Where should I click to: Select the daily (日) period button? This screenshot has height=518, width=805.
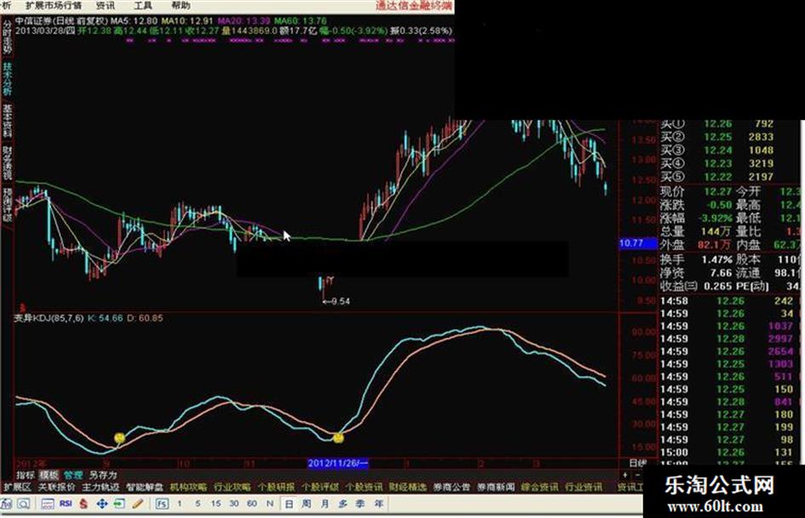tap(289, 504)
